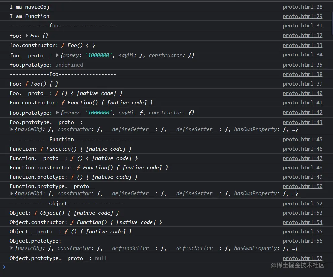Open source link proto.html:32
Screen dimensions: 333x277
[302, 35]
